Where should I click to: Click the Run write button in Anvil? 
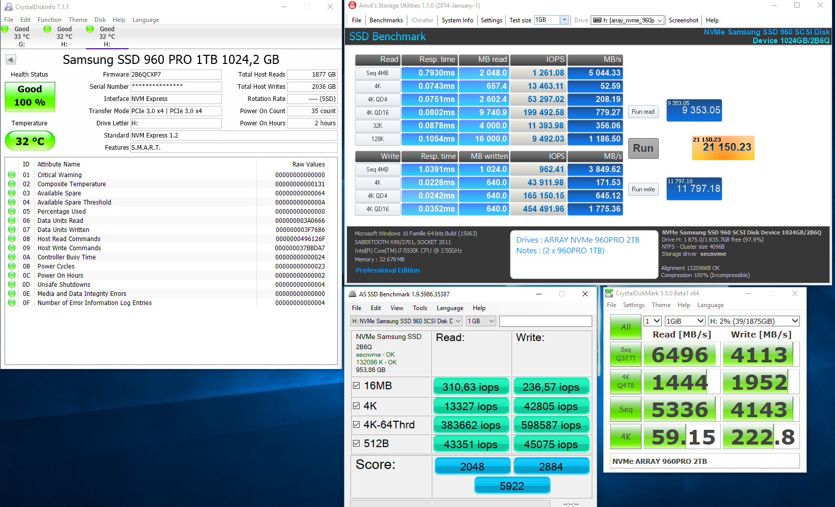tap(643, 189)
